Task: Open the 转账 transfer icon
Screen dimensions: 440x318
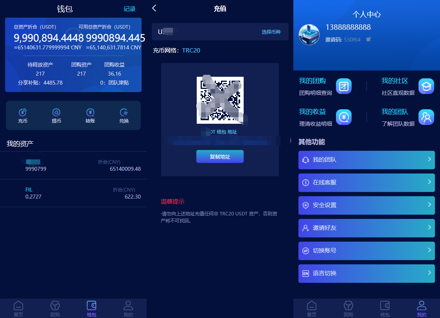Action: pyautogui.click(x=90, y=112)
